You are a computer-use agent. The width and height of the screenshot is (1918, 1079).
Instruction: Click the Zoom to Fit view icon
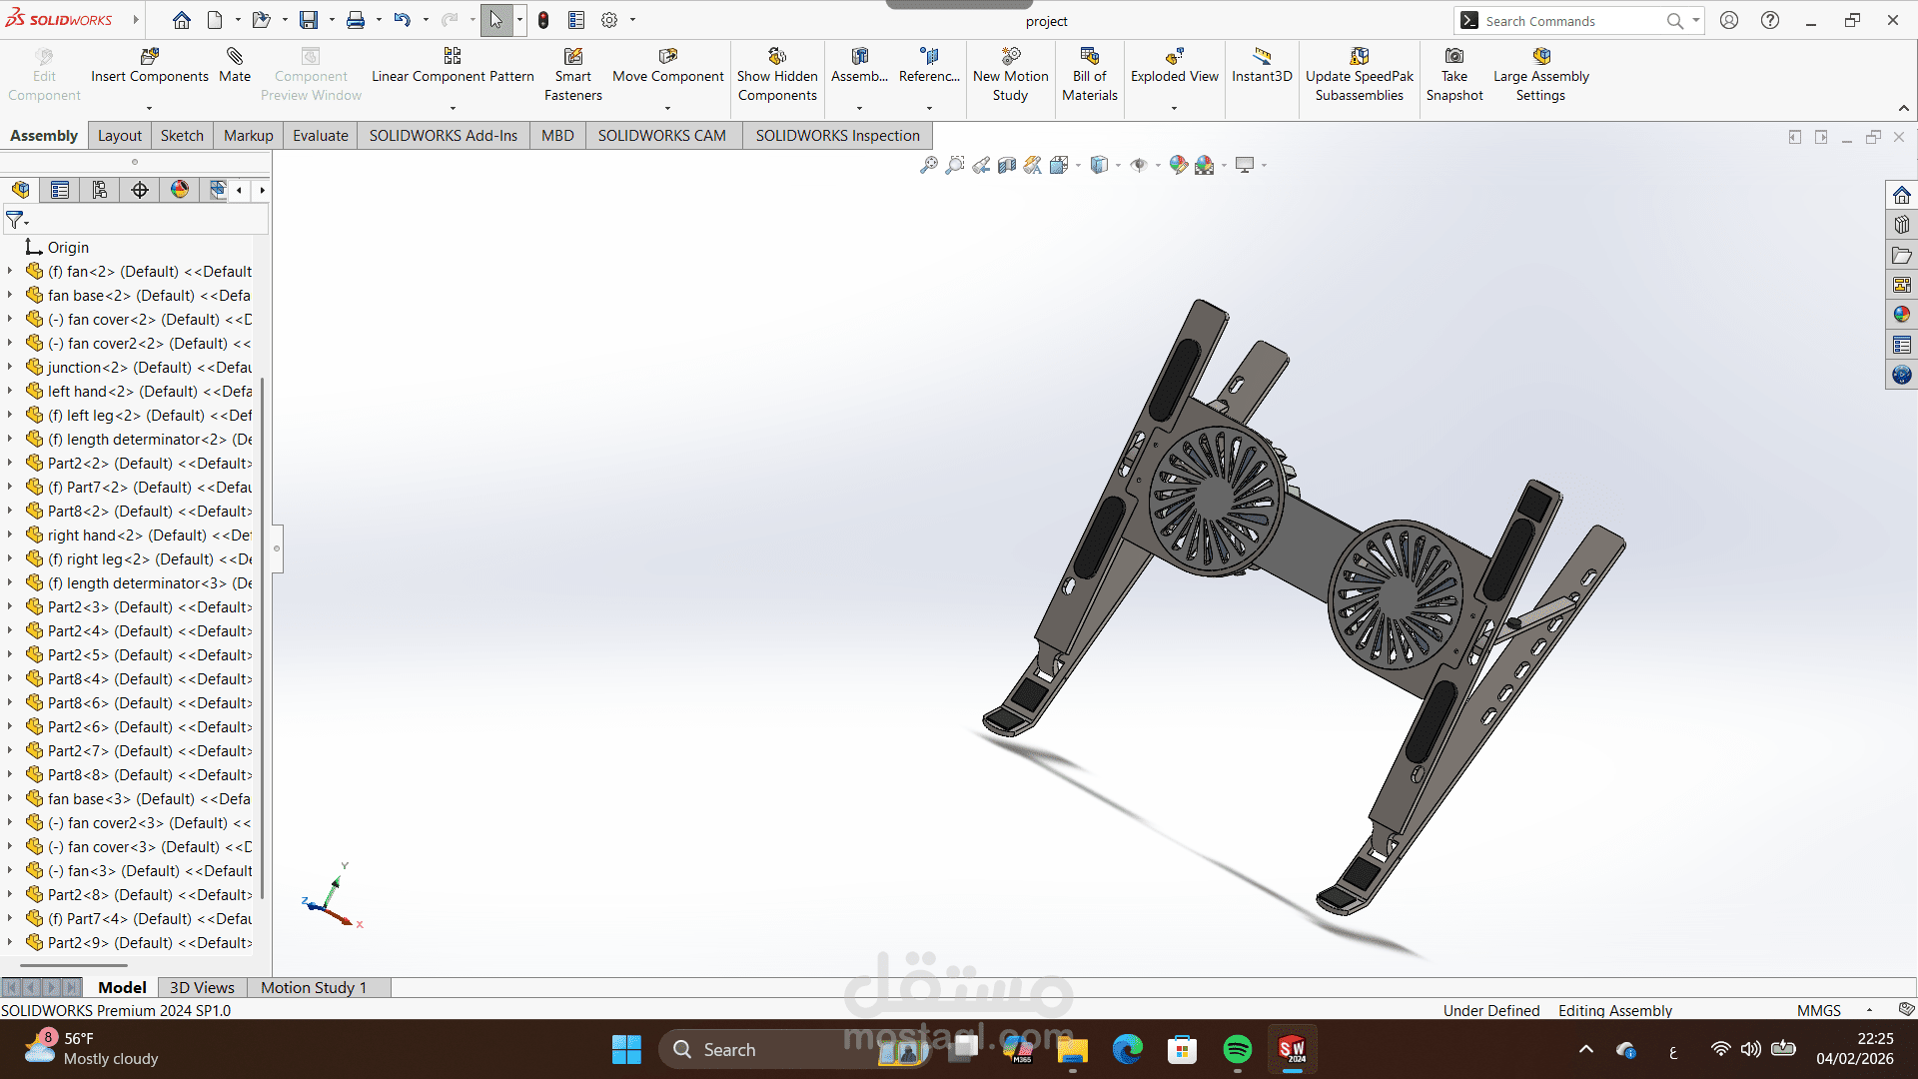pos(929,165)
